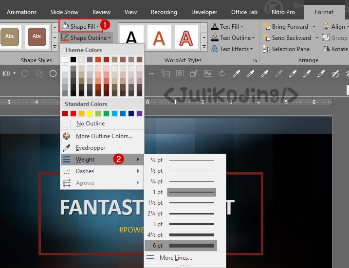Set outline weight to 4½ pt
This screenshot has width=349, height=268.
coord(181,235)
